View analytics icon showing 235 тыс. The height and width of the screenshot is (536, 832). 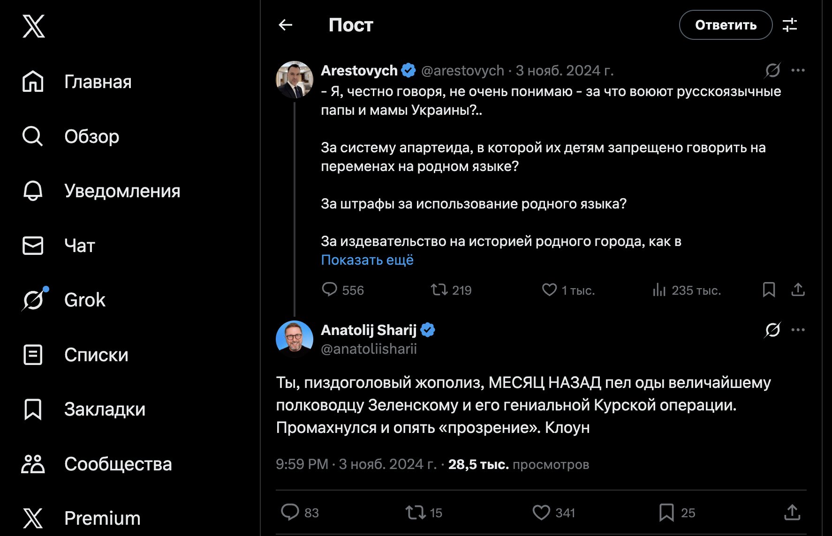[x=659, y=290]
